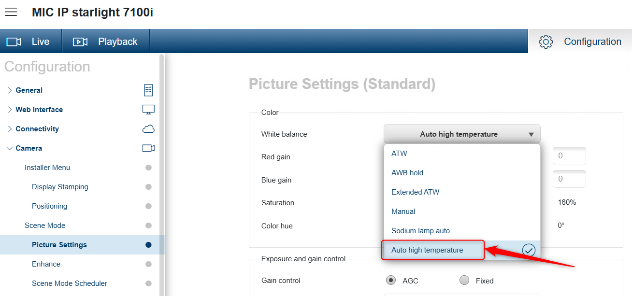Click the Live camera icon
632x296 pixels.
pyautogui.click(x=14, y=42)
